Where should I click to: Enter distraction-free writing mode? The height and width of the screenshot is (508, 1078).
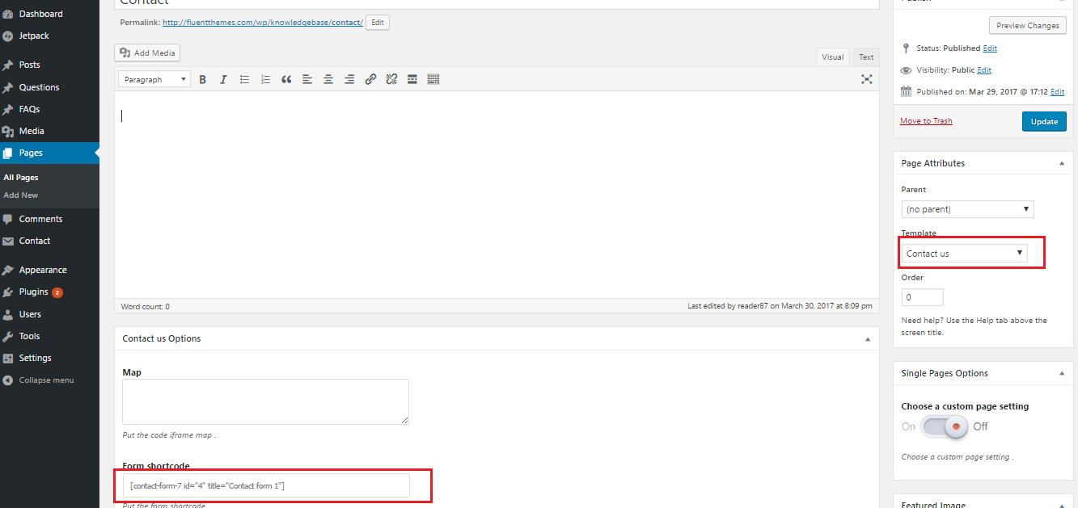pyautogui.click(x=866, y=79)
